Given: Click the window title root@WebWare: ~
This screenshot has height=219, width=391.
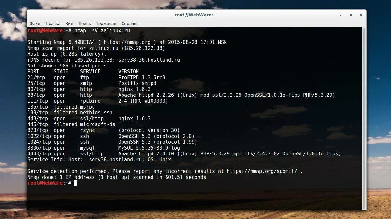Looking at the screenshot, I should click(x=196, y=15).
